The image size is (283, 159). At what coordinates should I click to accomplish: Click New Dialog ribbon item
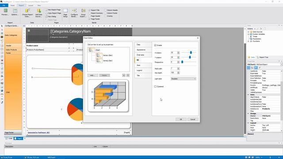[51, 16]
